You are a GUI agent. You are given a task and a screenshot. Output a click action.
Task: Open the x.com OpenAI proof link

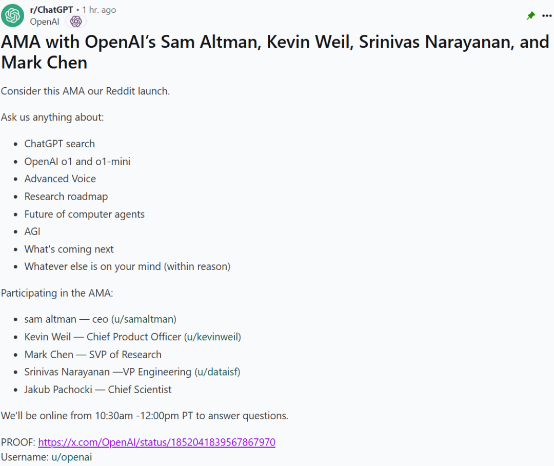tap(156, 442)
